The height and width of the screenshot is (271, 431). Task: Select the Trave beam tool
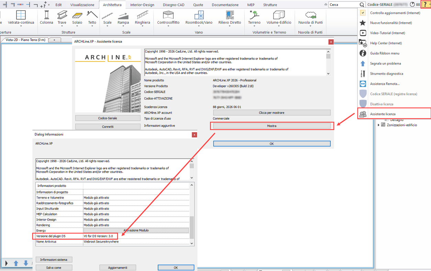coord(62,17)
